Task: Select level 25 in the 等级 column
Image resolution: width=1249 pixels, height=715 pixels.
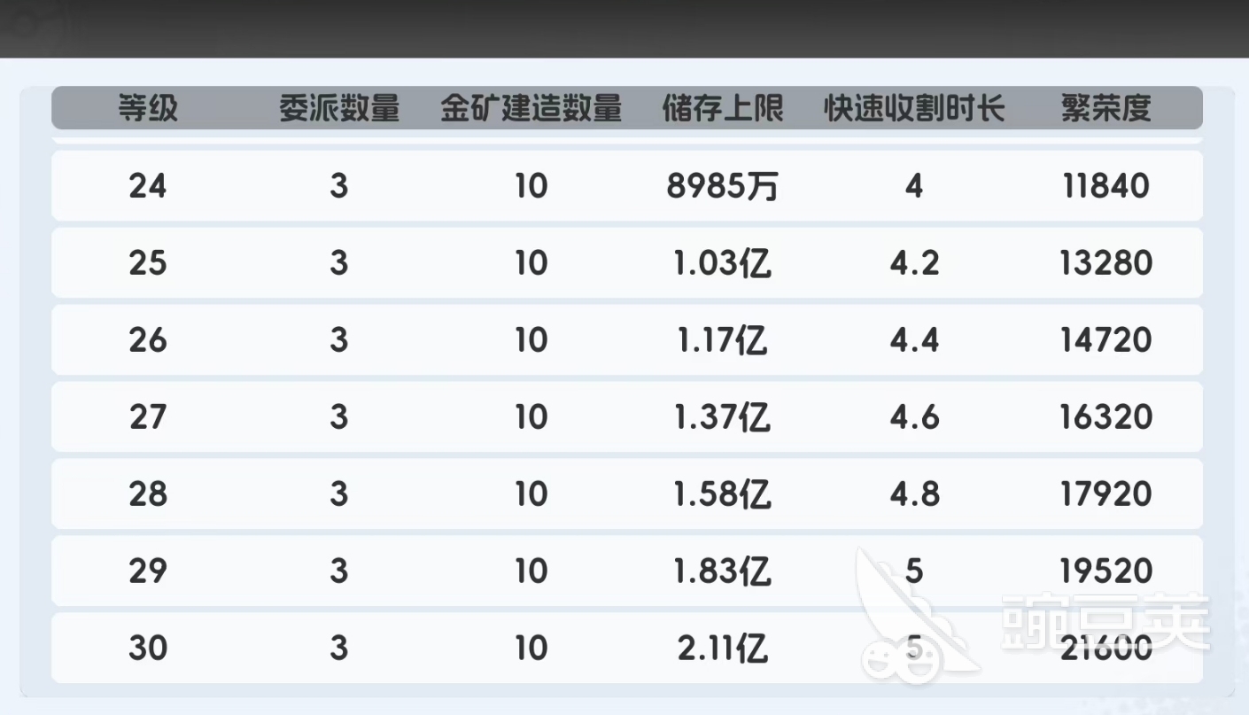Action: (x=148, y=263)
